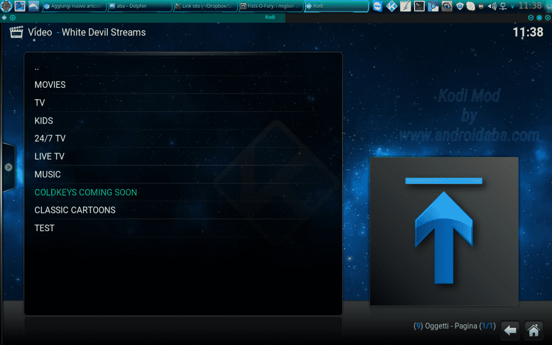Expand hidden system tray icons arrow
552x345 pixels.
[x=512, y=6]
